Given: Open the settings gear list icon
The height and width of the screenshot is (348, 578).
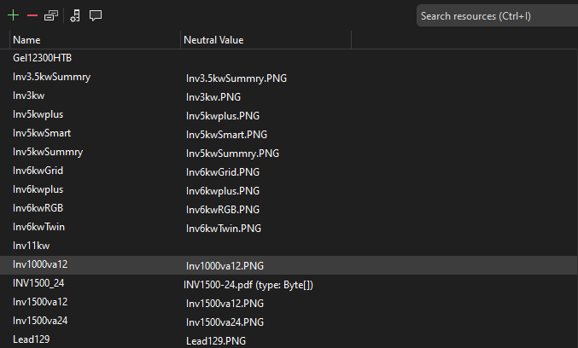Looking at the screenshot, I should 76,15.
